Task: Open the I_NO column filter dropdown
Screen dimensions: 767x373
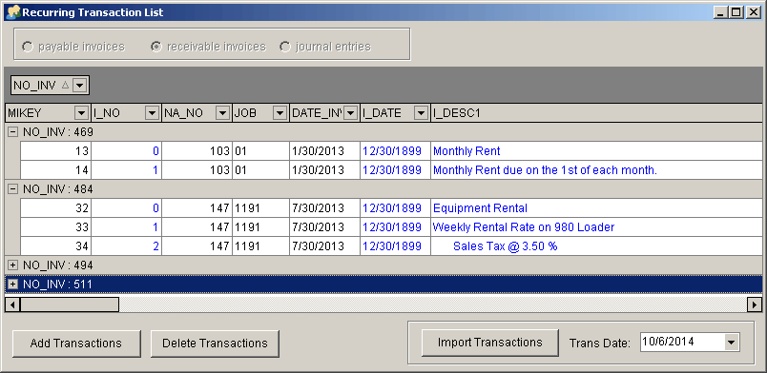Action: coord(152,113)
